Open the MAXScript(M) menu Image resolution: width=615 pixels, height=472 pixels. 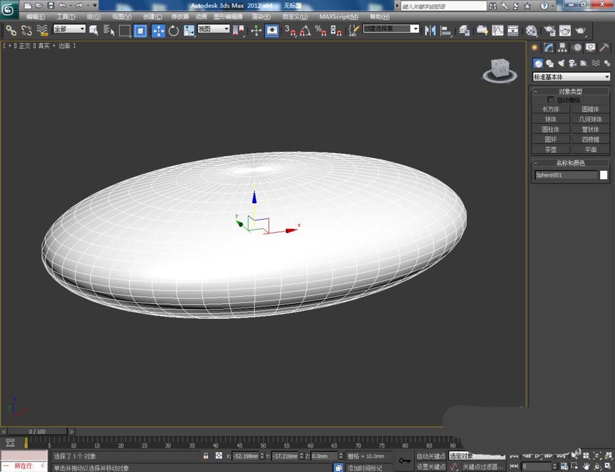click(x=338, y=17)
